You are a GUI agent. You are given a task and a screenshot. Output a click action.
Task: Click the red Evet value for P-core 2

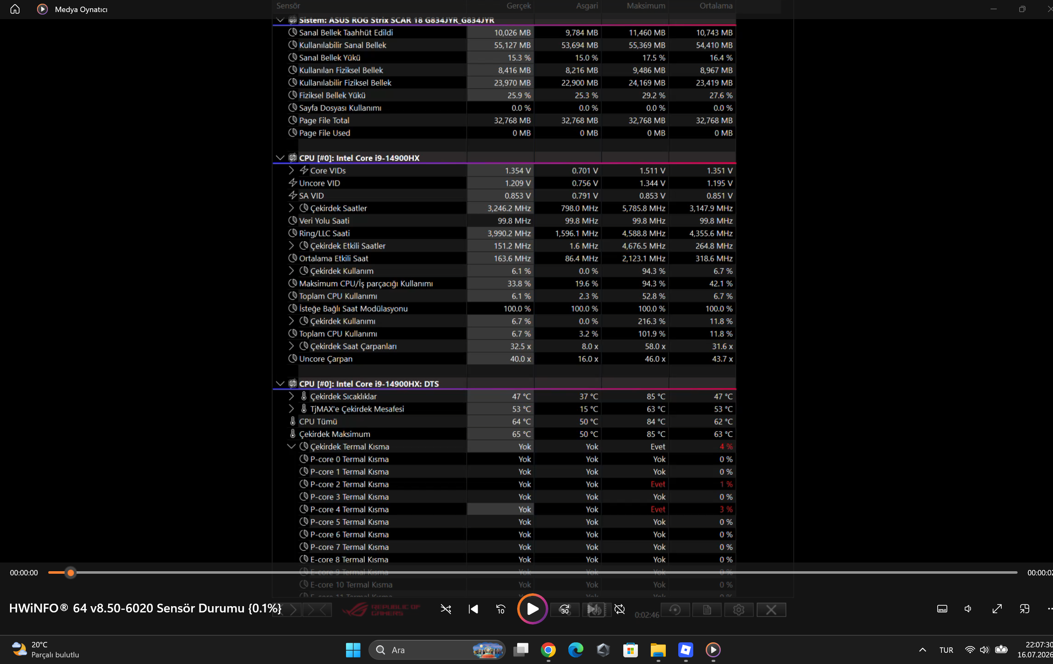[658, 484]
